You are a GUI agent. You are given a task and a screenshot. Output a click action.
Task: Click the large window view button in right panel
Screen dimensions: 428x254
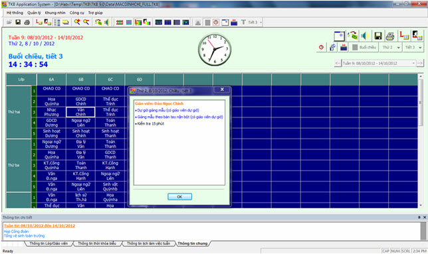(x=340, y=36)
